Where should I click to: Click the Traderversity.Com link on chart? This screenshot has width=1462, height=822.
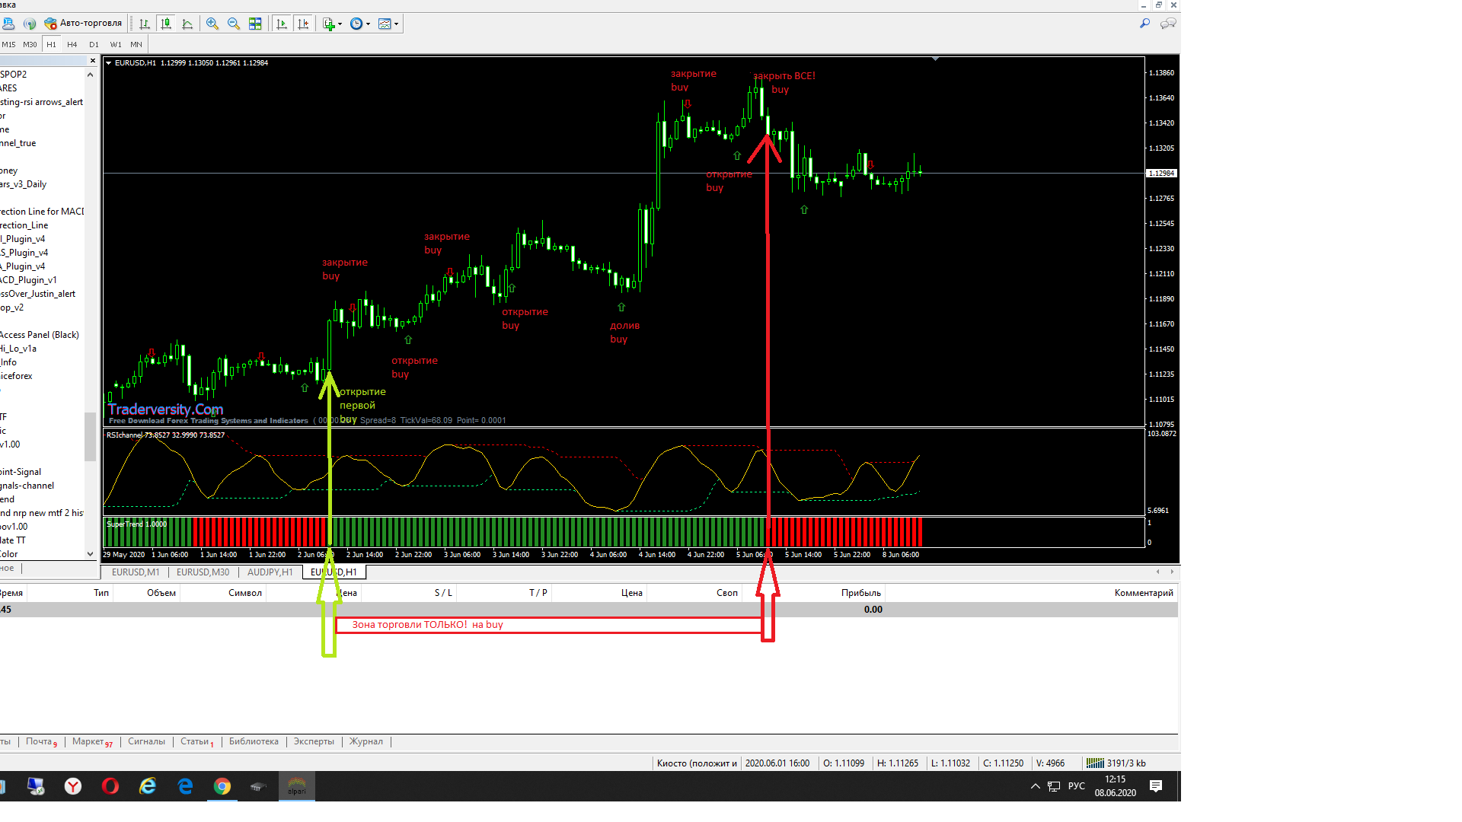(165, 409)
